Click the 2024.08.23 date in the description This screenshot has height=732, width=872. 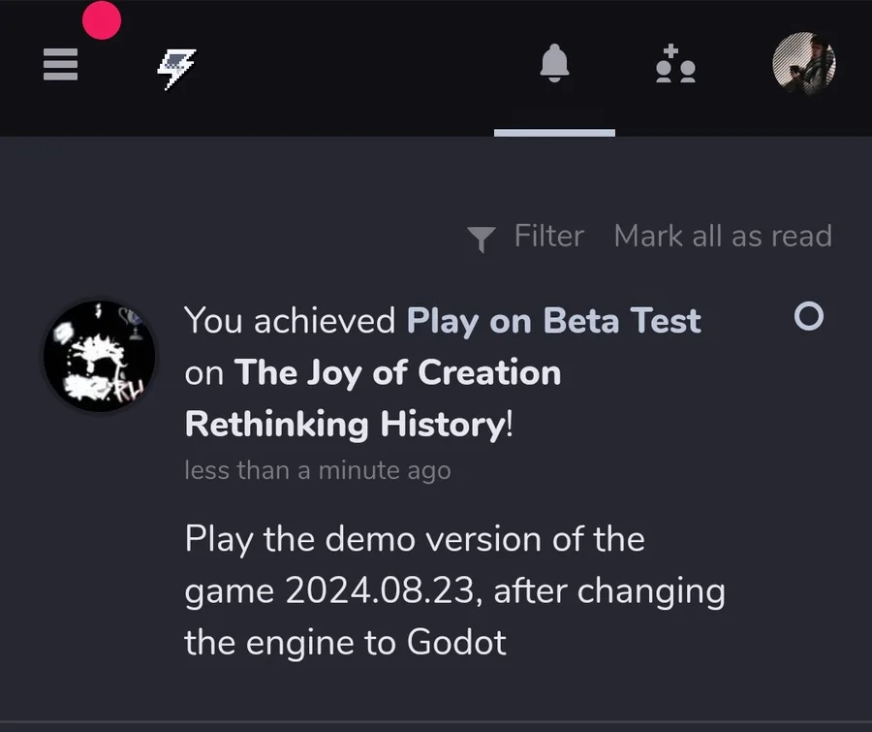point(379,590)
